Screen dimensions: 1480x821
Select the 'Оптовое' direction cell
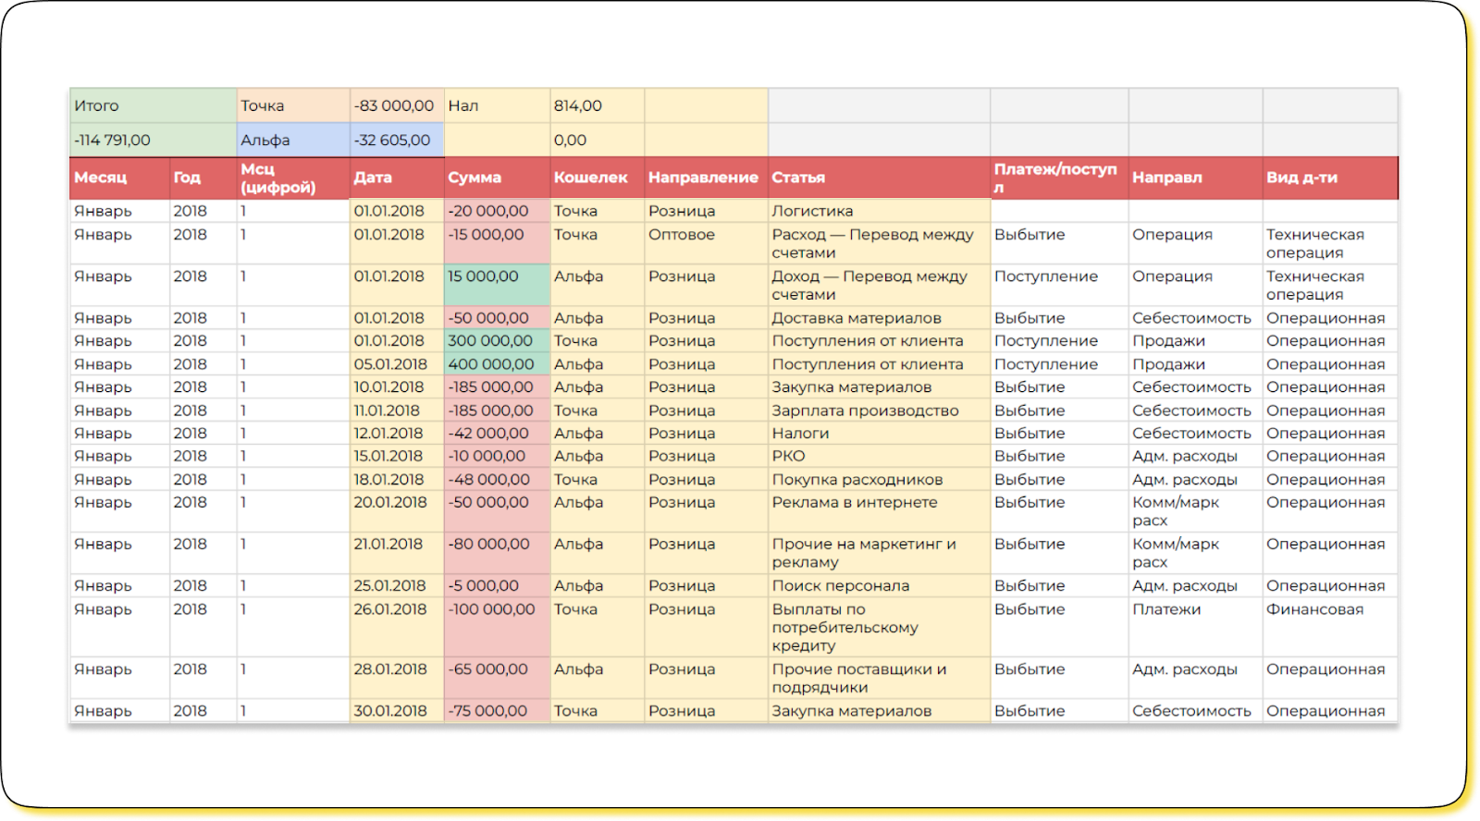[682, 235]
